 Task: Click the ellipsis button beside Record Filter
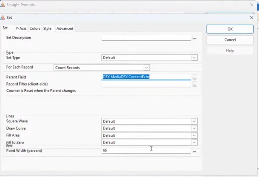click(195, 84)
